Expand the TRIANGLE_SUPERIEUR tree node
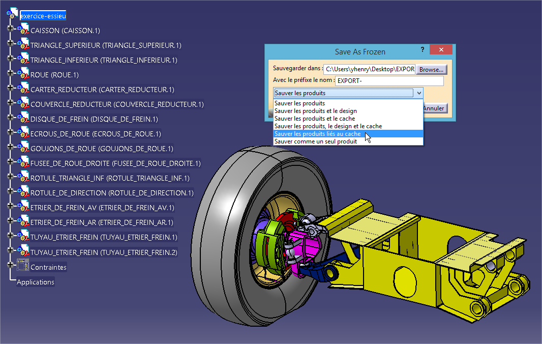This screenshot has width=542, height=344. tap(10, 43)
